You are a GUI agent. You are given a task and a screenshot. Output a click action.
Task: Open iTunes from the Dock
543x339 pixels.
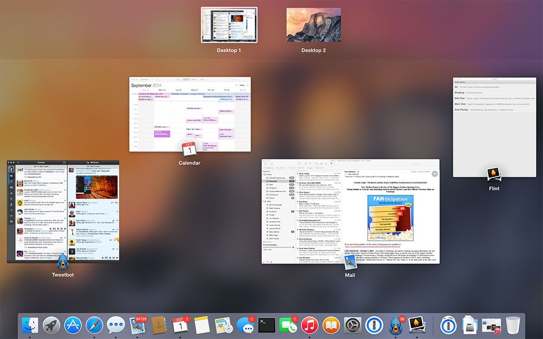click(x=309, y=325)
